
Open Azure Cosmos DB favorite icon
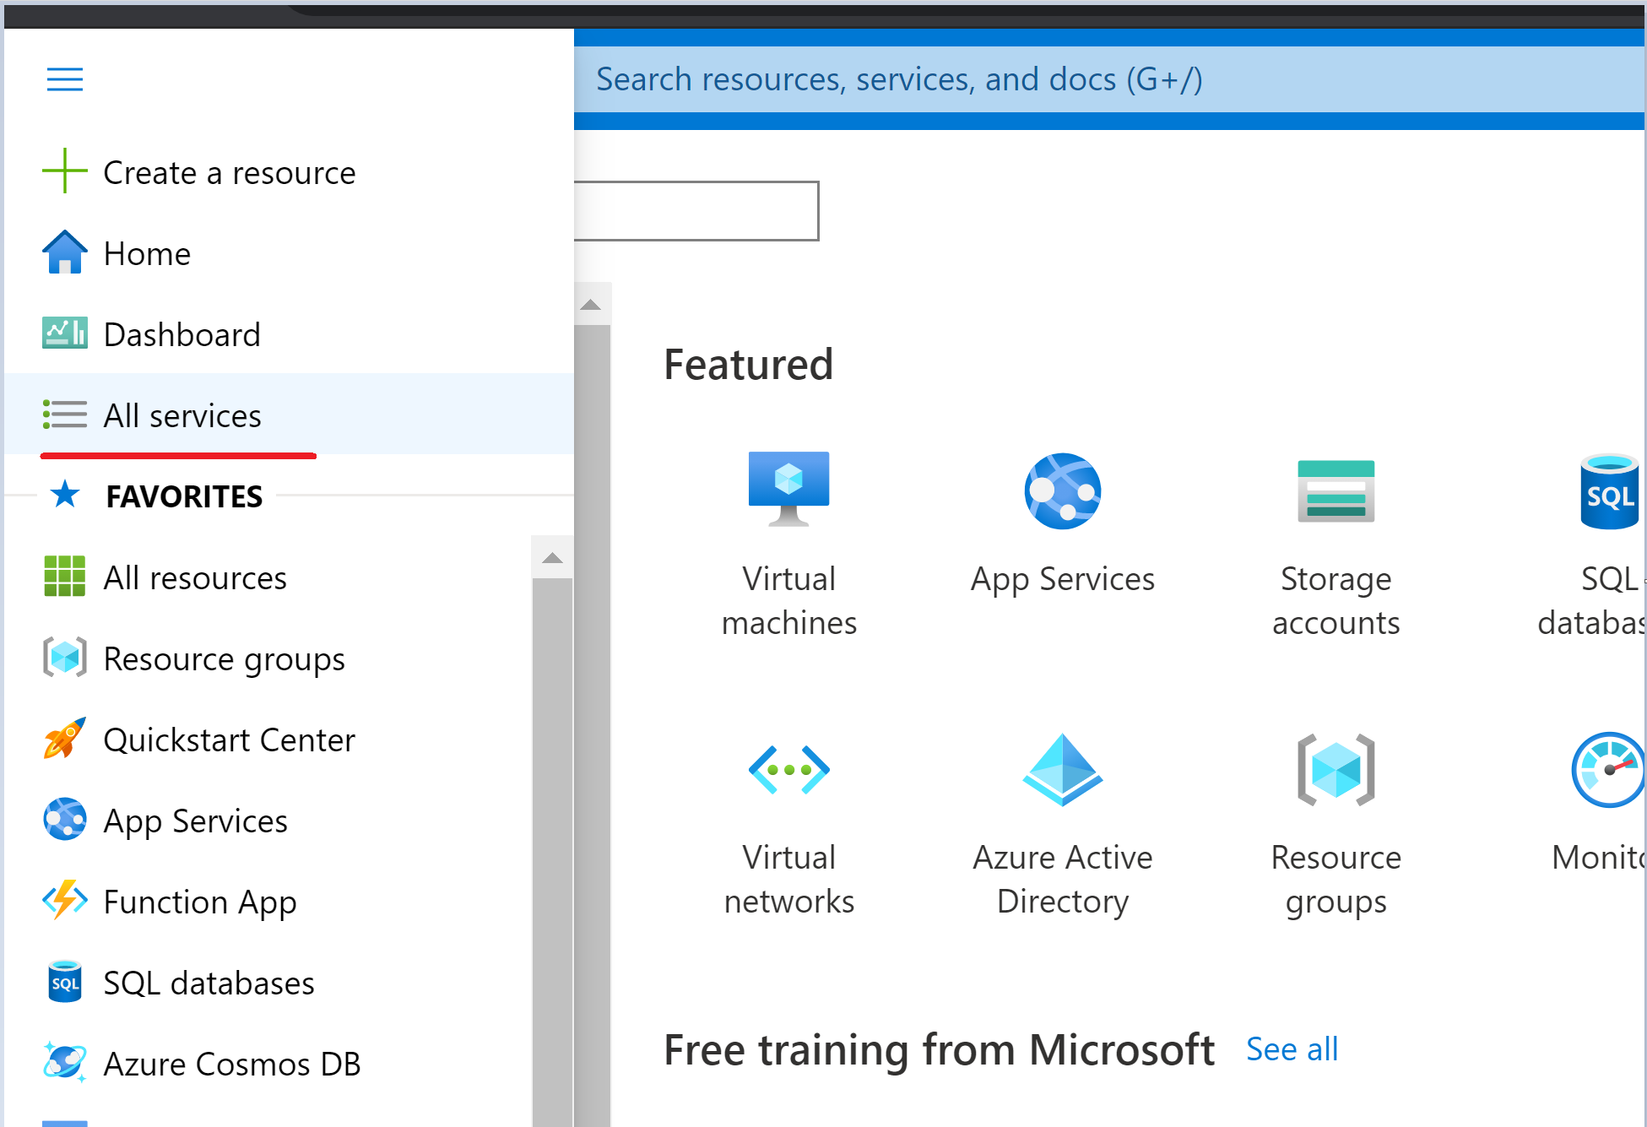pos(64,1063)
